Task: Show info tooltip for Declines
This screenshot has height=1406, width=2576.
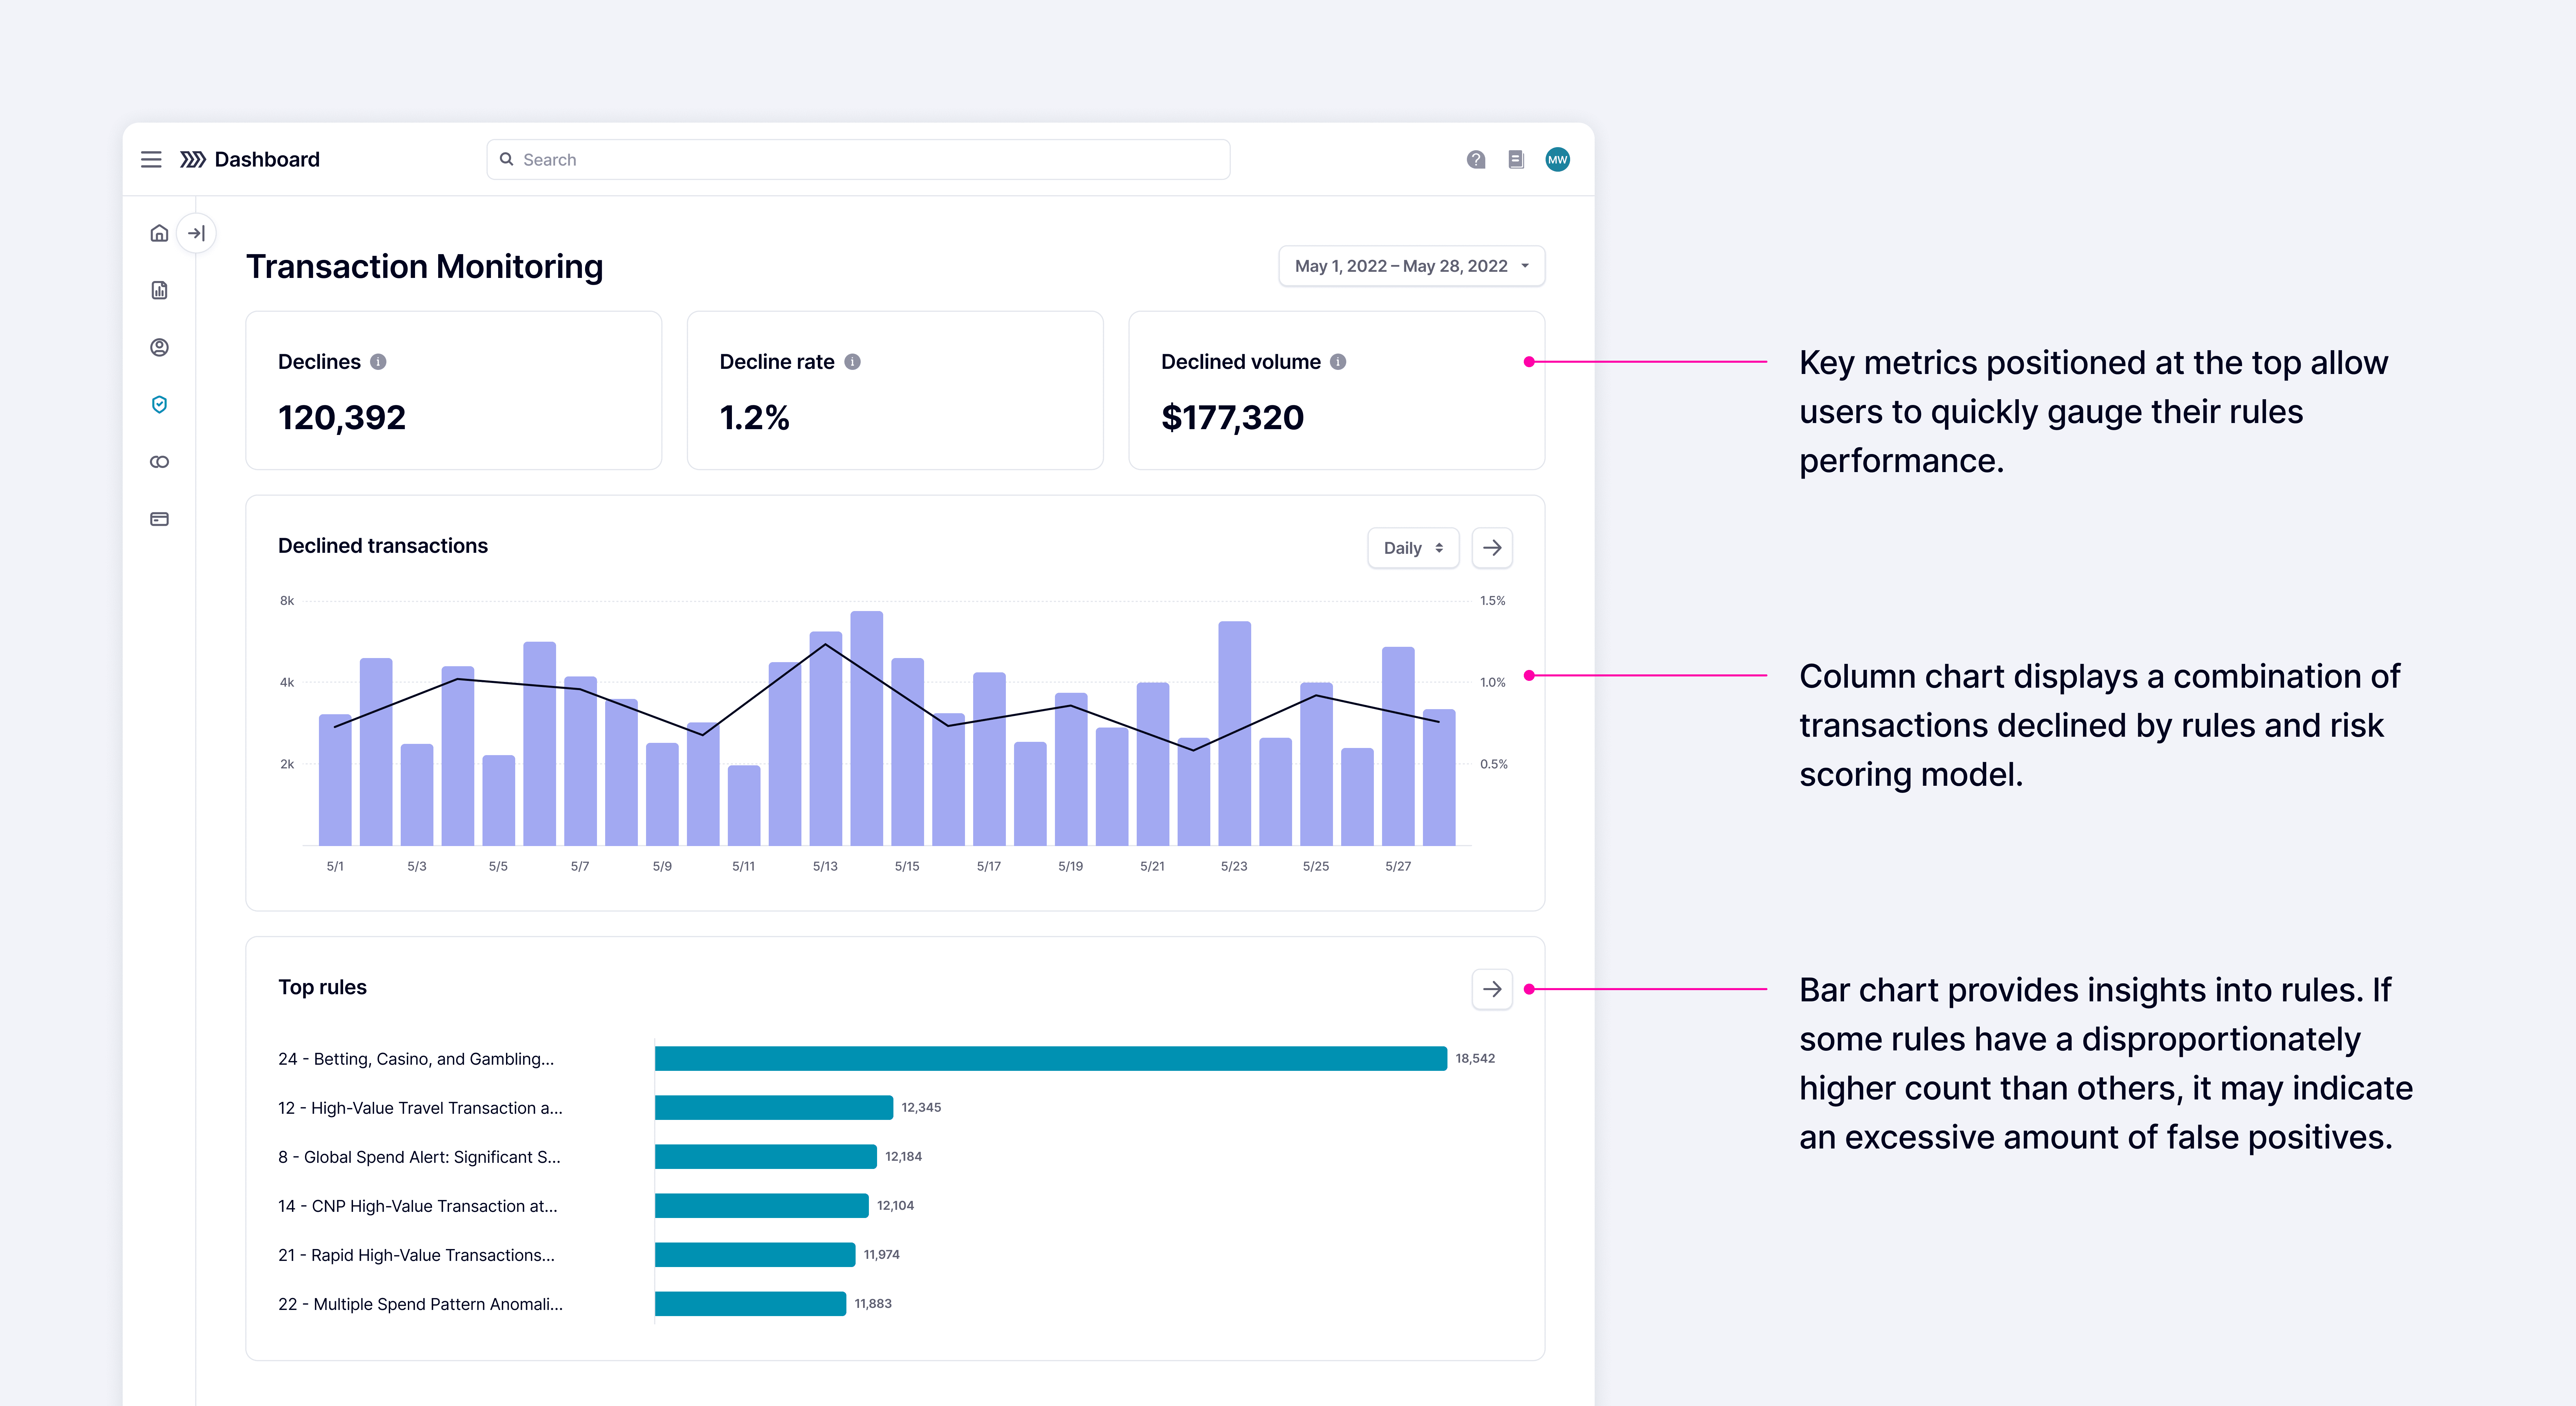Action: 378,362
